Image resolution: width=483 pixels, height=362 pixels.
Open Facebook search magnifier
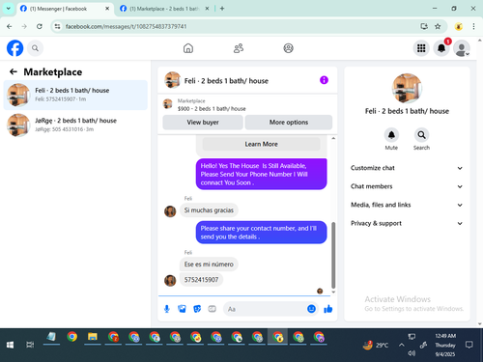pyautogui.click(x=35, y=48)
